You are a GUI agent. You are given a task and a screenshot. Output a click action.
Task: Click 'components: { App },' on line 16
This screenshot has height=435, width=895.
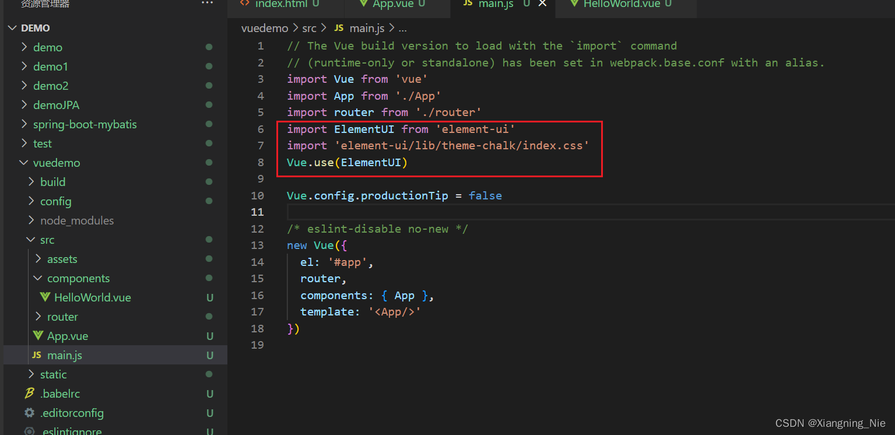(x=367, y=295)
